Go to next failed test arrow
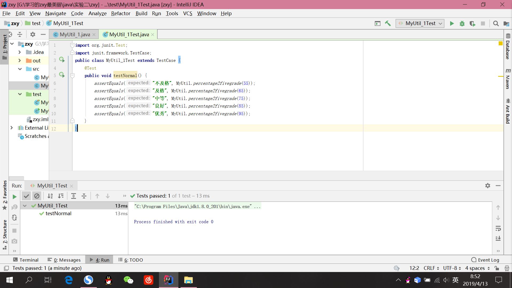The image size is (512, 288). point(108,196)
